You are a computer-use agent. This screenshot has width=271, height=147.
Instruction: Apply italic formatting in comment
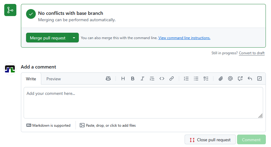click(x=142, y=79)
